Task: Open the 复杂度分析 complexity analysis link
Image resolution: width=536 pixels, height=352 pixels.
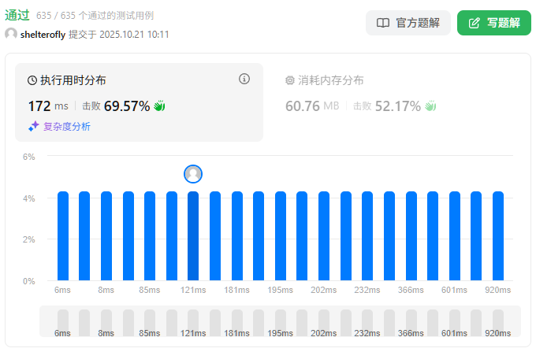Action: pos(66,126)
